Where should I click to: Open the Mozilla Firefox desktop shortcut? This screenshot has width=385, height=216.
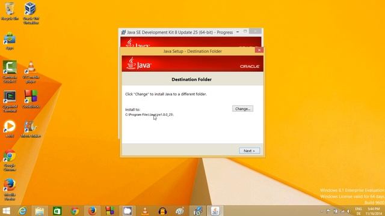click(10, 190)
